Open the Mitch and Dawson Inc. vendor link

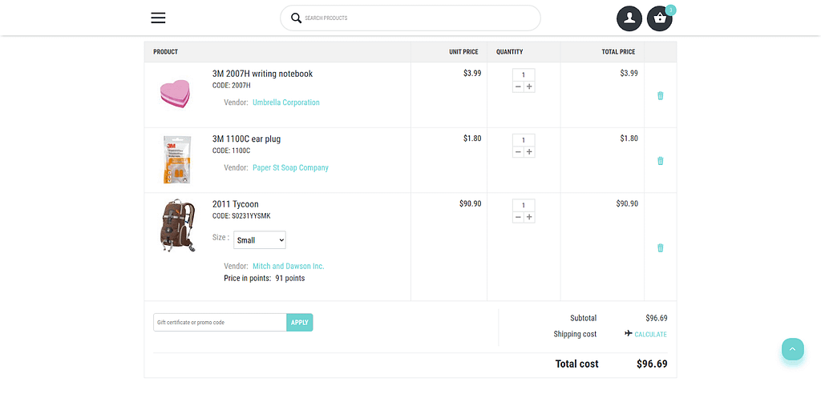coord(289,267)
